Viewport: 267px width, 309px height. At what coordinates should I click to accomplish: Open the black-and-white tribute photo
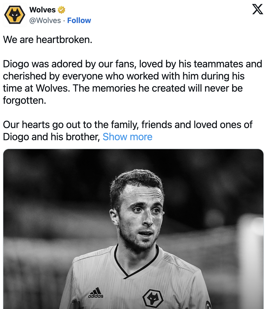[133, 229]
